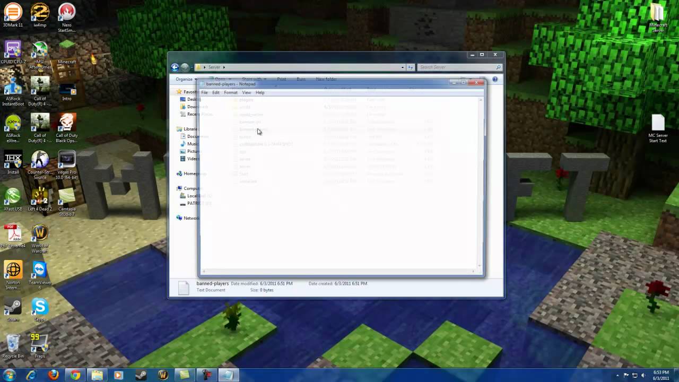Screen dimensions: 679x382
Task: Open Steam from the taskbar
Action: [141, 375]
